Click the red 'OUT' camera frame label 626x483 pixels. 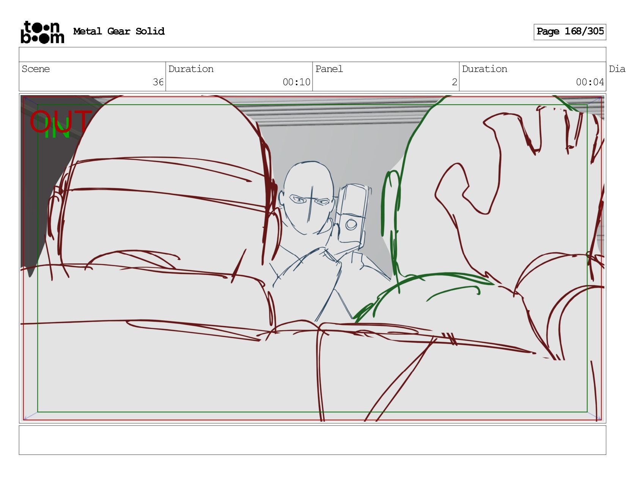(x=61, y=122)
